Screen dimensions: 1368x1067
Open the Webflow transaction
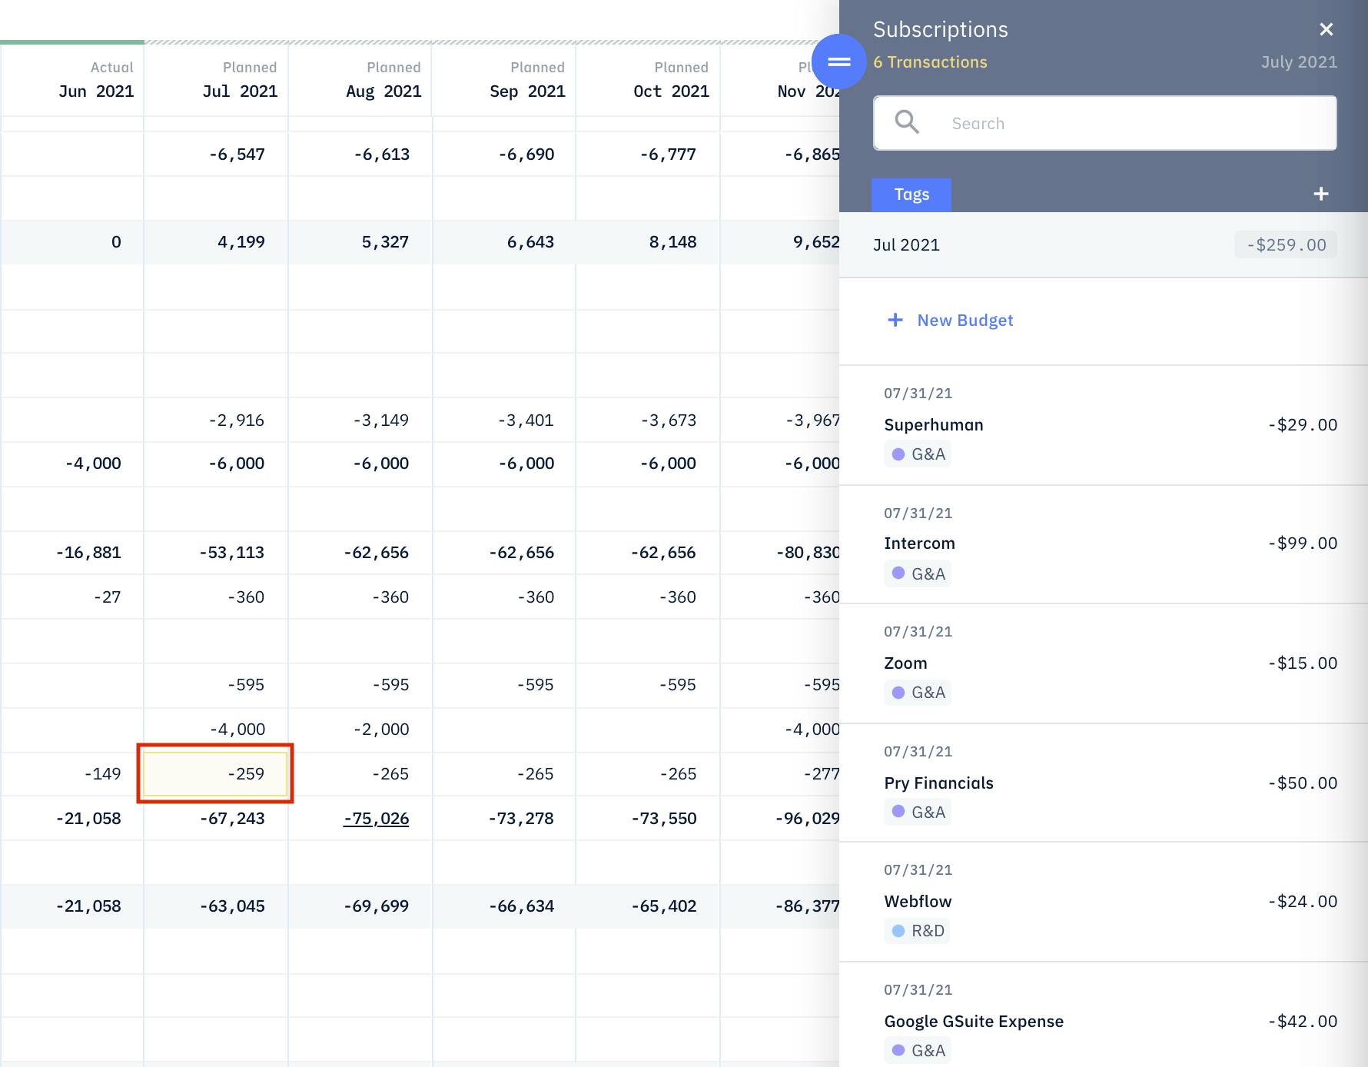pyautogui.click(x=1104, y=902)
